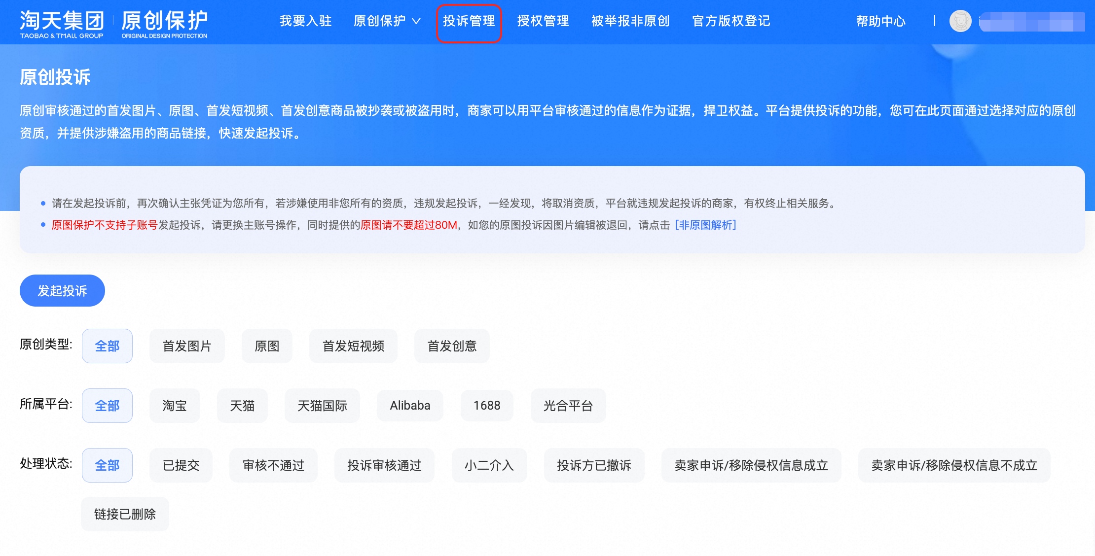The height and width of the screenshot is (556, 1095).
Task: Filter status by 已提交
Action: pyautogui.click(x=181, y=465)
